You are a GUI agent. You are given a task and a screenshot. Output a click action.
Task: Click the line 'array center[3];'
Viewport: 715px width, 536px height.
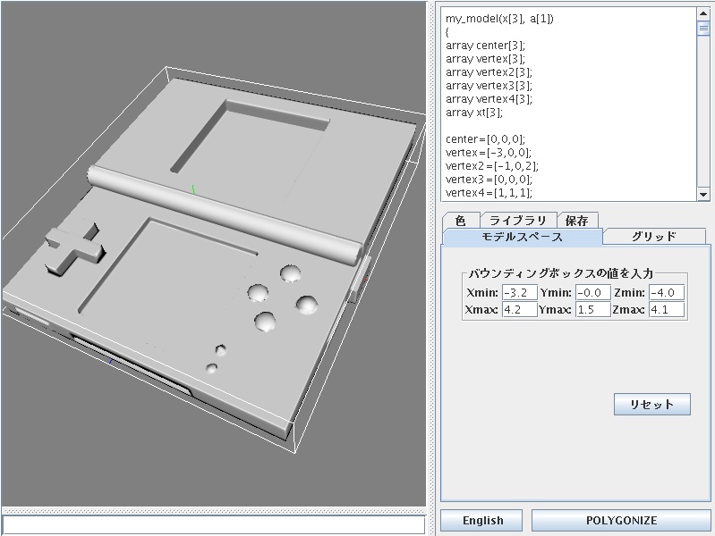pos(485,46)
